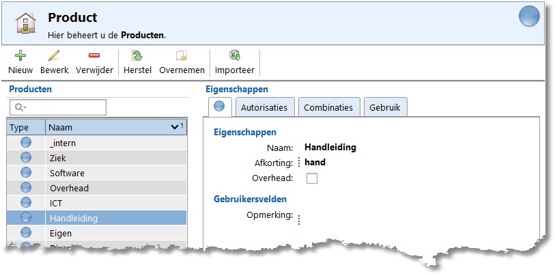Expand the Afkorting field dotted handle
This screenshot has height=276, width=555.
pos(298,163)
